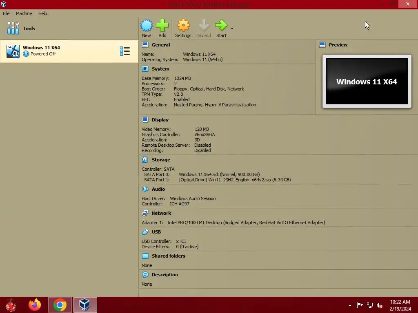Click the Windows 11 X64.vdi disk entry
The height and width of the screenshot is (313, 418).
click(x=219, y=174)
